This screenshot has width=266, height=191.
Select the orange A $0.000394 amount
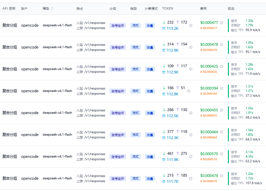point(208,94)
